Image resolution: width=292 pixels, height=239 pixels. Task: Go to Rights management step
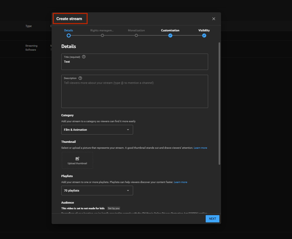102,30
